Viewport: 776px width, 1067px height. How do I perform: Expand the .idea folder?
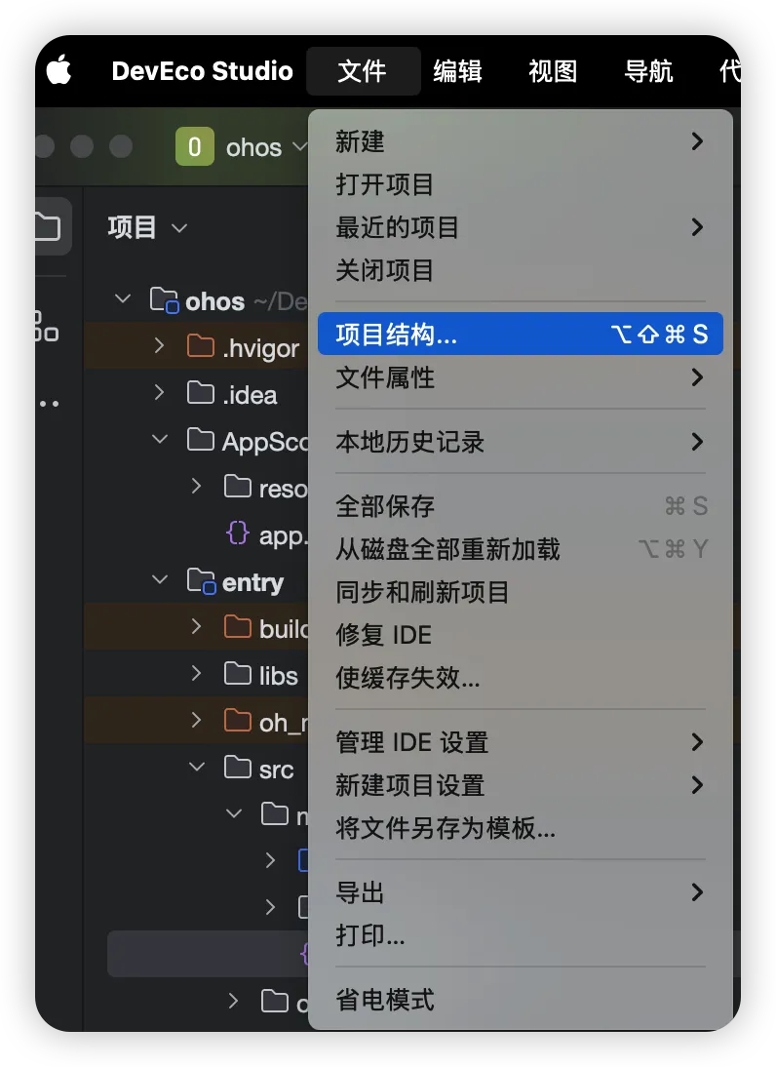tap(159, 393)
